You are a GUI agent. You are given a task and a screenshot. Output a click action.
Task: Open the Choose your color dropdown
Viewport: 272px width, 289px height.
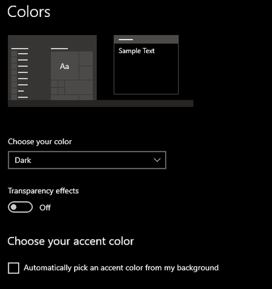click(x=87, y=160)
